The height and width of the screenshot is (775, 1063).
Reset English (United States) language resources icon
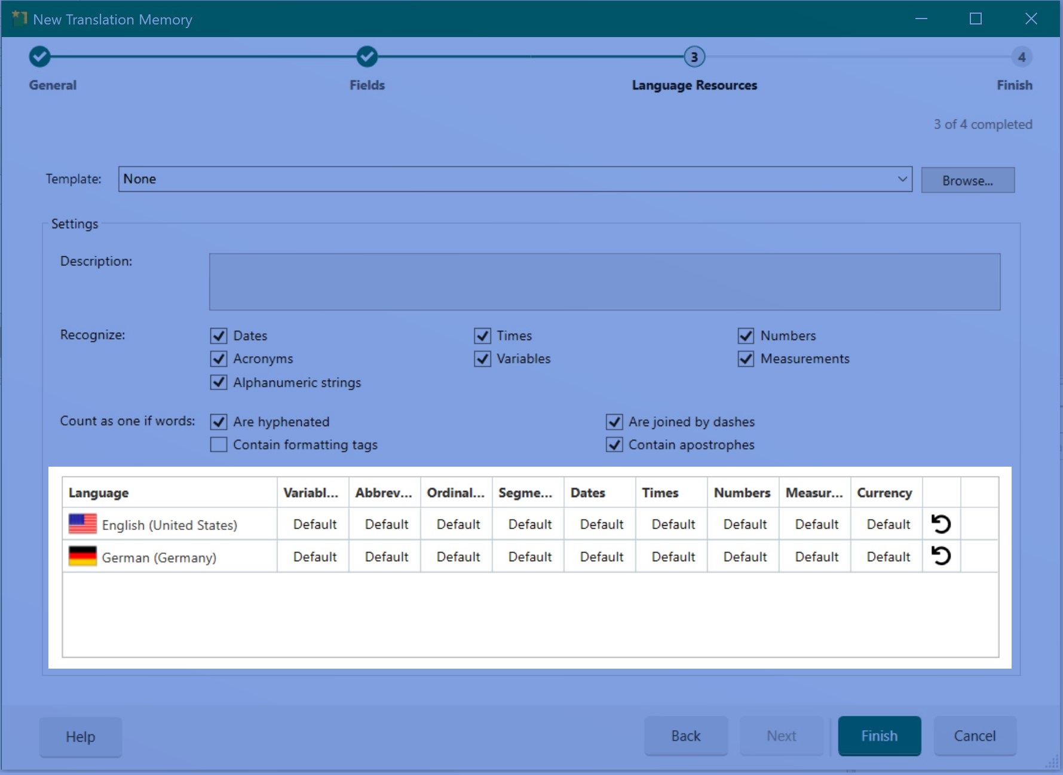941,524
